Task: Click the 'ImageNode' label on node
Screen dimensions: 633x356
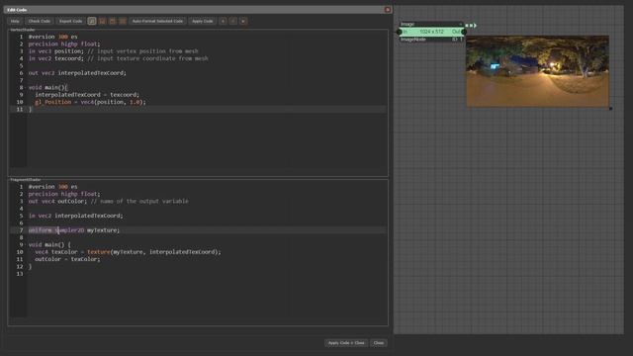Action: [x=413, y=40]
